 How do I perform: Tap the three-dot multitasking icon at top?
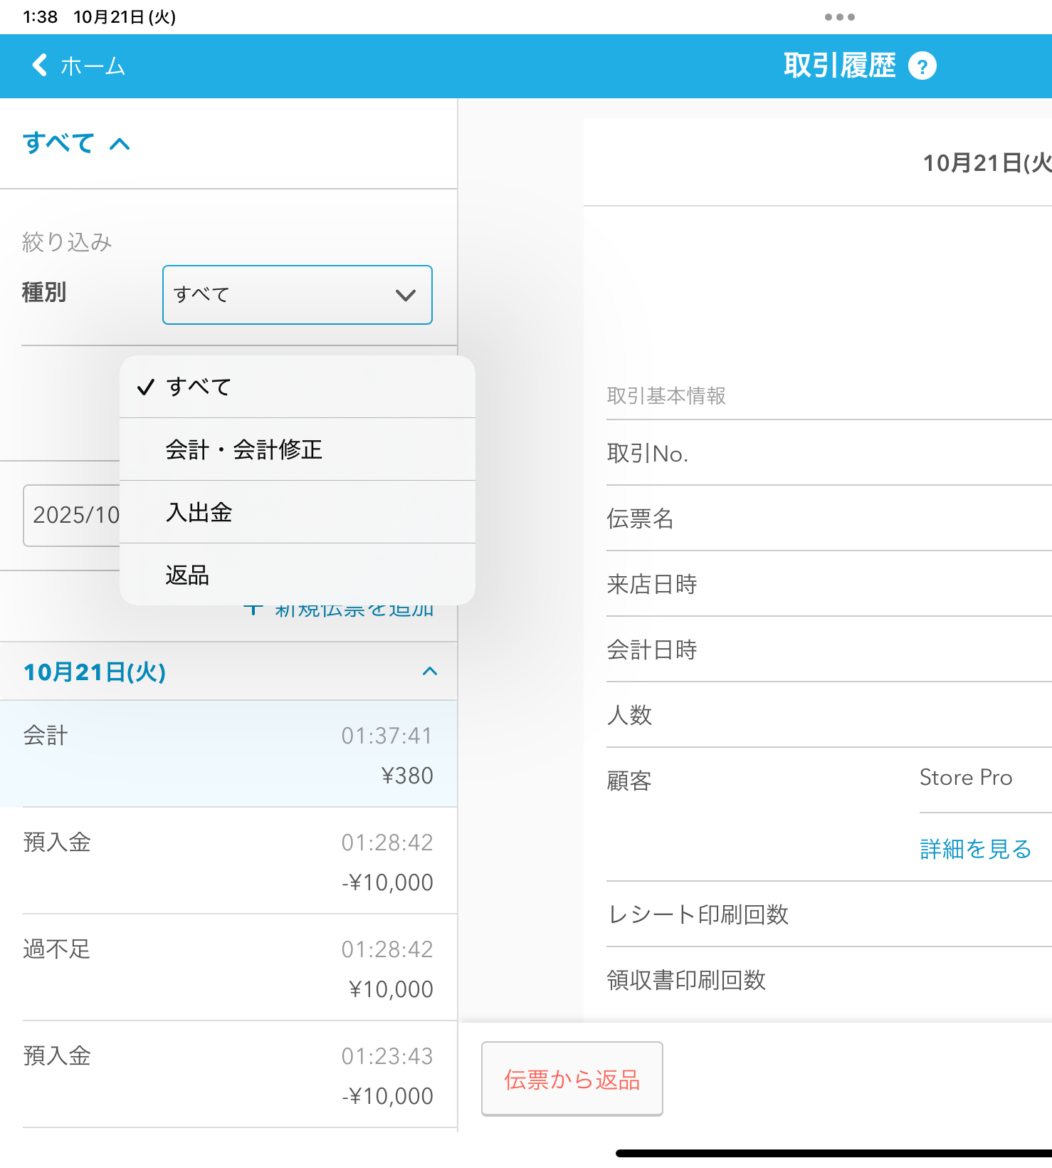[839, 17]
